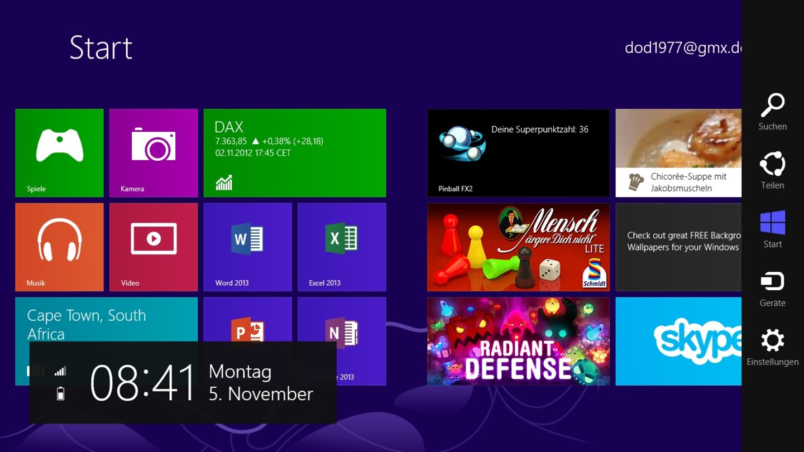Open the FREE Background Wallpapers tile
804x452 pixels.
678,247
